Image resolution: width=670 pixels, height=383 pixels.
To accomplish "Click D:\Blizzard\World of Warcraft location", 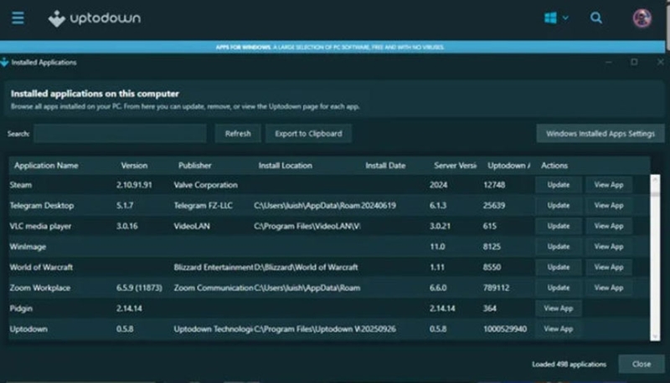I will (x=306, y=267).
